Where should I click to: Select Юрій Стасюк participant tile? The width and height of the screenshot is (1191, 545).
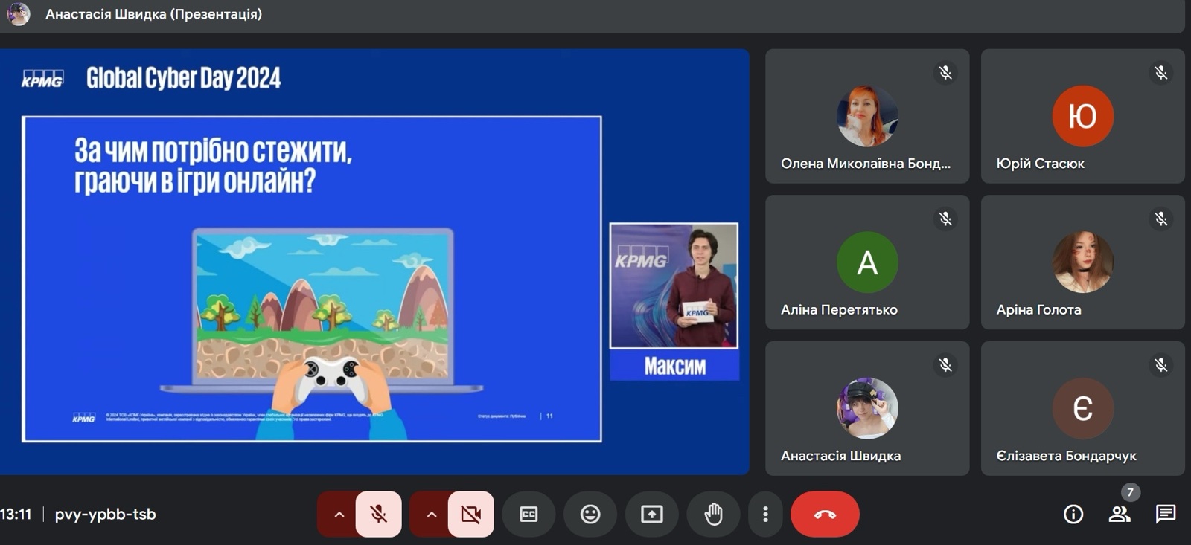[1082, 117]
